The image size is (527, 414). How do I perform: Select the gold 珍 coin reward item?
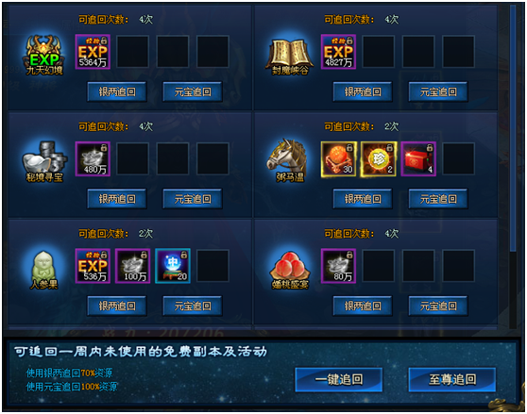tap(379, 158)
